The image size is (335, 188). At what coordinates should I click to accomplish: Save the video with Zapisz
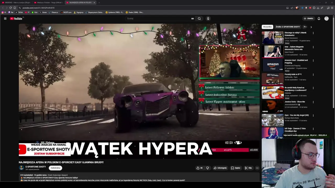[x=236, y=168]
